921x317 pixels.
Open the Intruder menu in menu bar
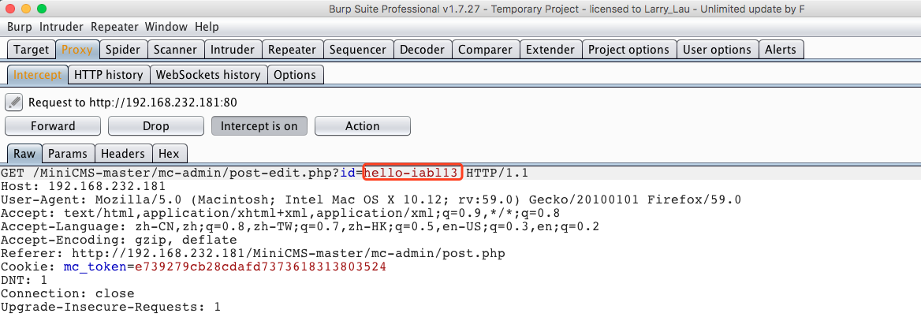(62, 27)
